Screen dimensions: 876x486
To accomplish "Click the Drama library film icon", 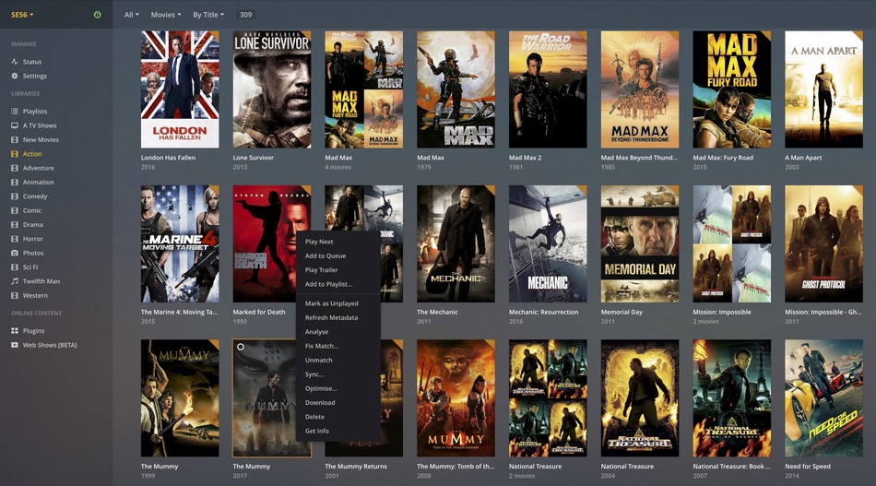I will (x=15, y=225).
